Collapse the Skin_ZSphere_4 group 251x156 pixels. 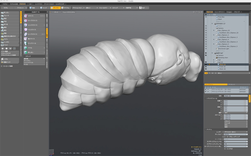(x=214, y=40)
